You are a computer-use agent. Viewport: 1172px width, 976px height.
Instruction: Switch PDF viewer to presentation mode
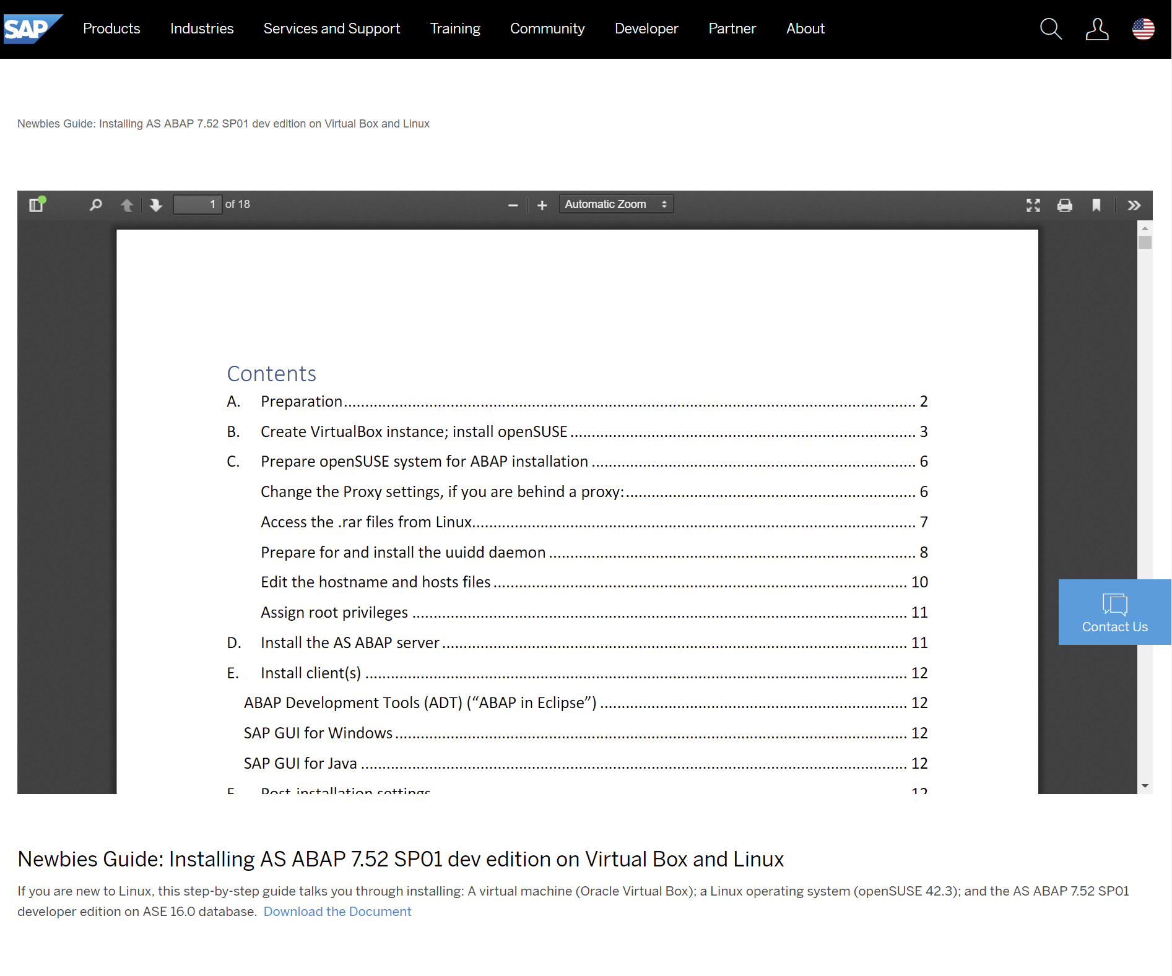coord(1033,205)
